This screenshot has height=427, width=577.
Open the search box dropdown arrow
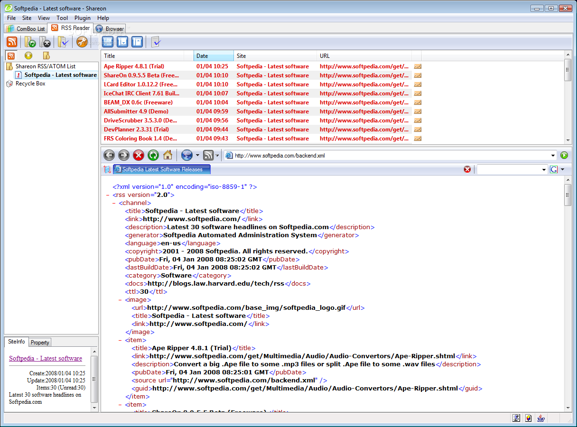(544, 169)
